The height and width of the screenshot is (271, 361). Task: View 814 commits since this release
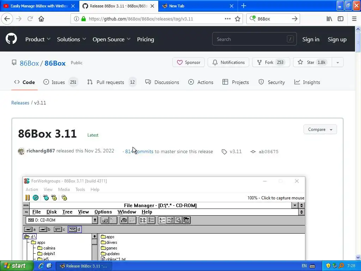[139, 152]
